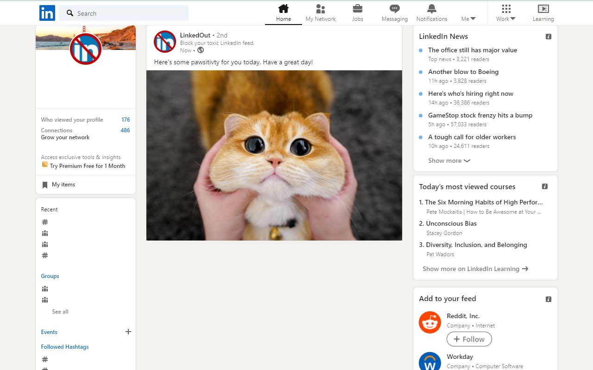593x370 pixels.
Task: Open the first hashtag icon under Followed Hashtags
Action: click(x=45, y=359)
